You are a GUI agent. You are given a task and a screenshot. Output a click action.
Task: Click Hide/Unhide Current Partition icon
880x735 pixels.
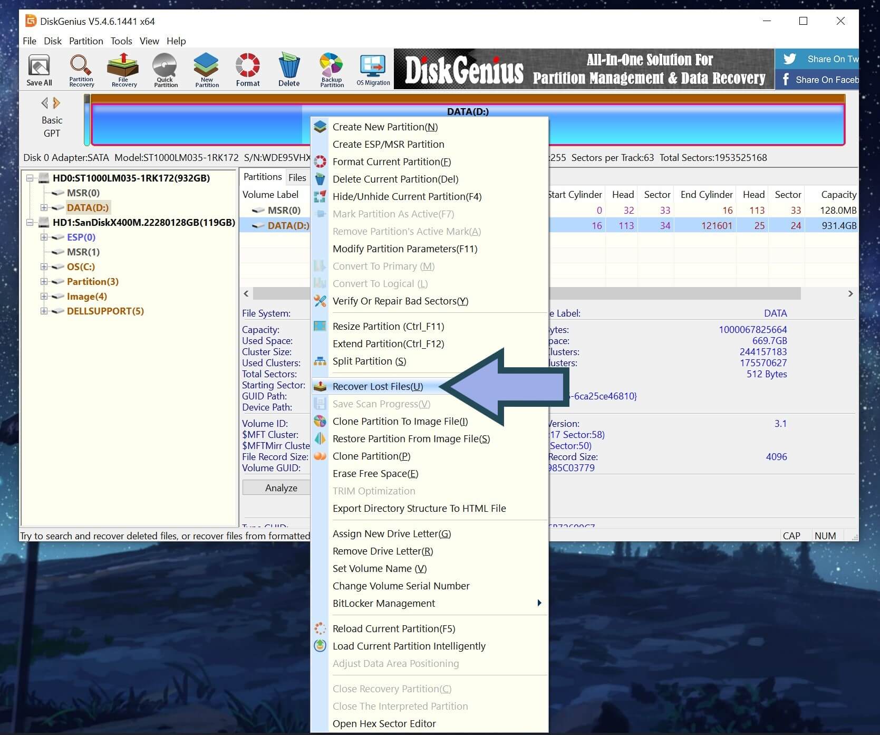(320, 196)
